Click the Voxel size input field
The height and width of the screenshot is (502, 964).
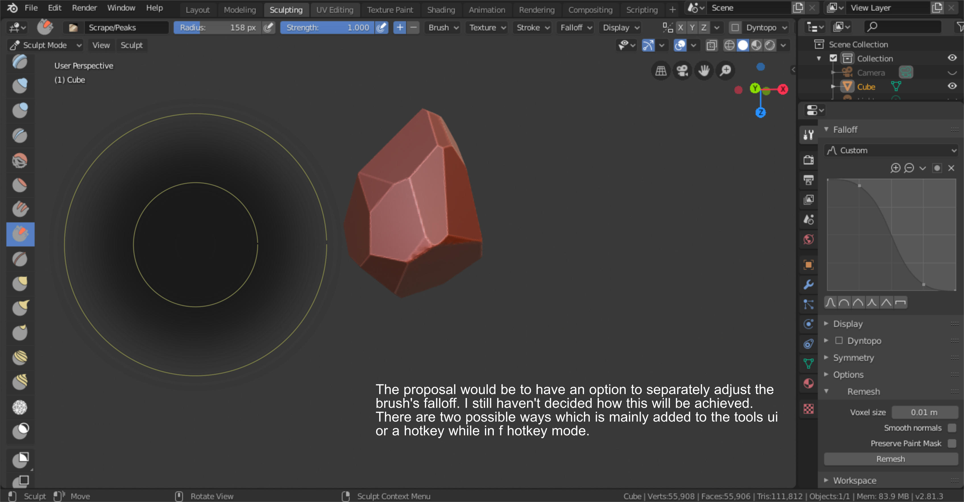[x=924, y=412]
